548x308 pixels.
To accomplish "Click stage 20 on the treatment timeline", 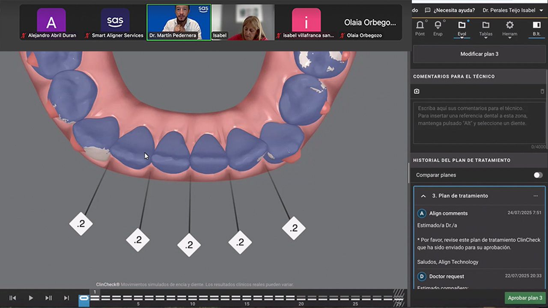I will tap(301, 298).
